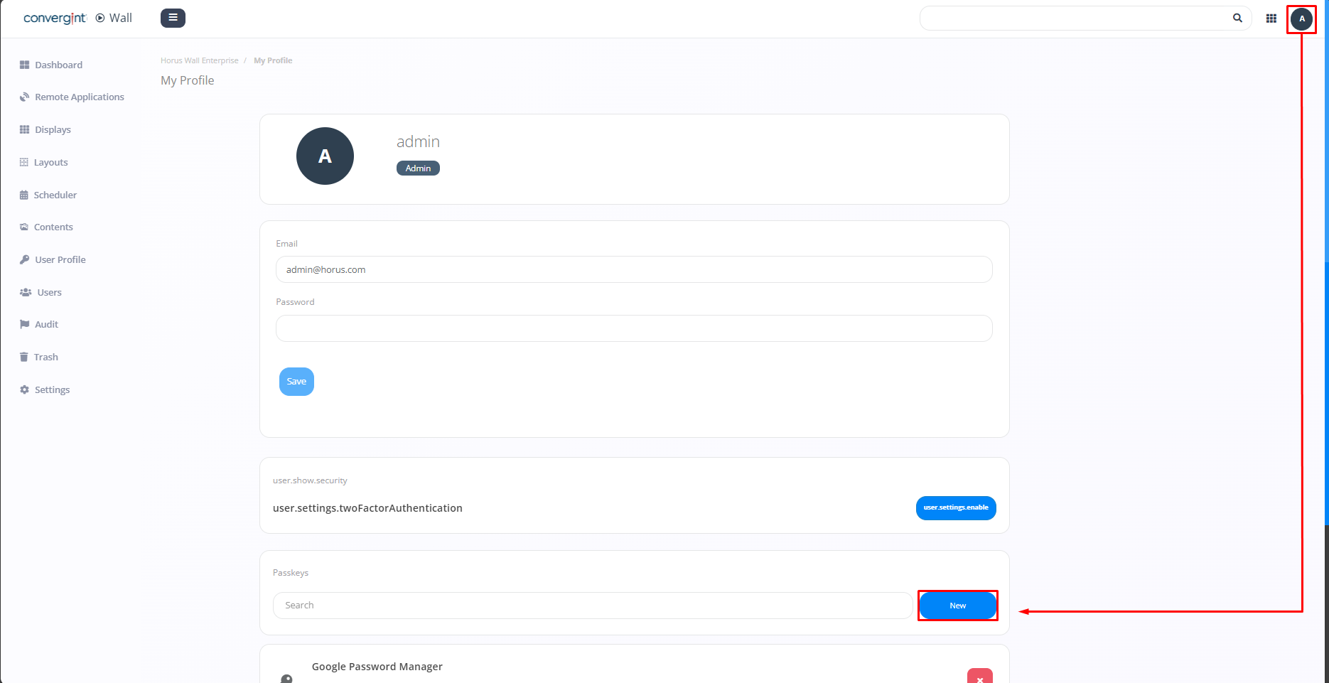Open the Audit log page
The width and height of the screenshot is (1329, 683).
[x=46, y=325]
